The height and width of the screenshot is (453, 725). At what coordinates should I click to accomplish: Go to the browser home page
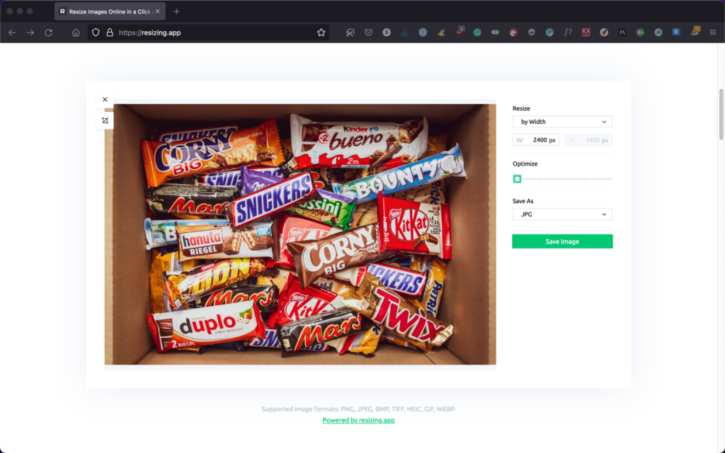click(76, 33)
